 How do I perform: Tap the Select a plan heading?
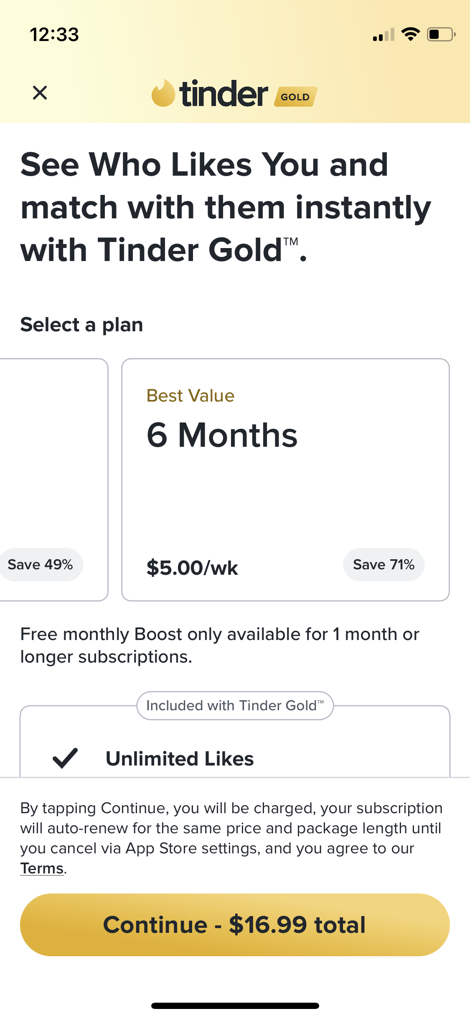[82, 325]
